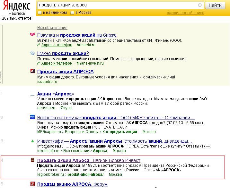Click the investcafe.ru breadcrumb link
The width and height of the screenshot is (230, 188).
click(48, 151)
